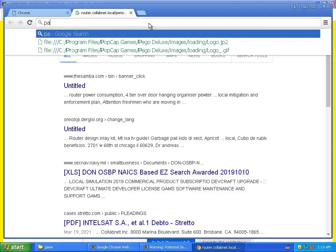Select the Logo.jp2 file suggestion

(178, 42)
